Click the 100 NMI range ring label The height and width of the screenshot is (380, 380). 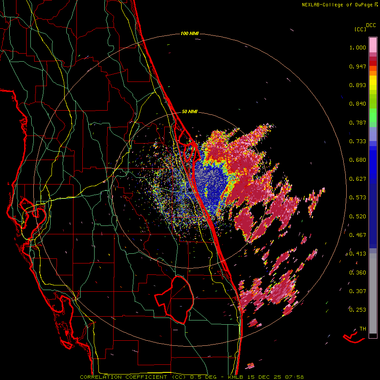point(190,33)
